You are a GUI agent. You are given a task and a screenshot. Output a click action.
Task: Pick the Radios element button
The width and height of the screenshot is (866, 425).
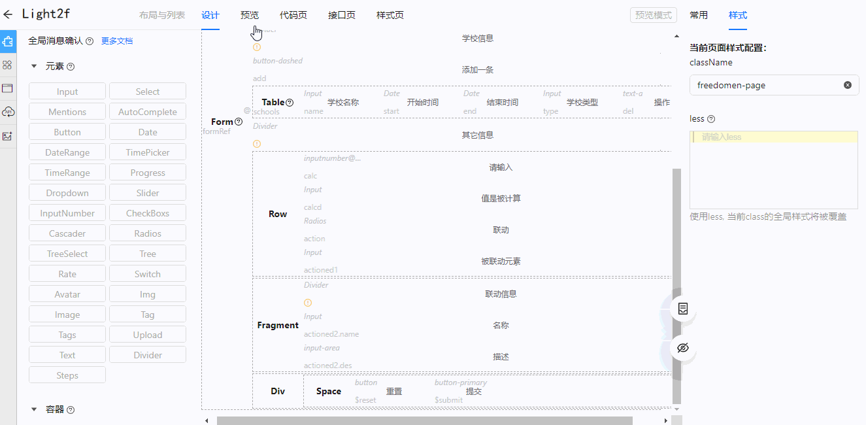(x=148, y=233)
